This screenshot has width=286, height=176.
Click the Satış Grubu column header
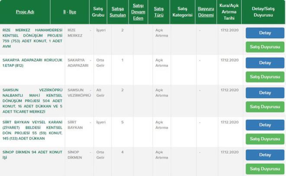click(x=98, y=12)
